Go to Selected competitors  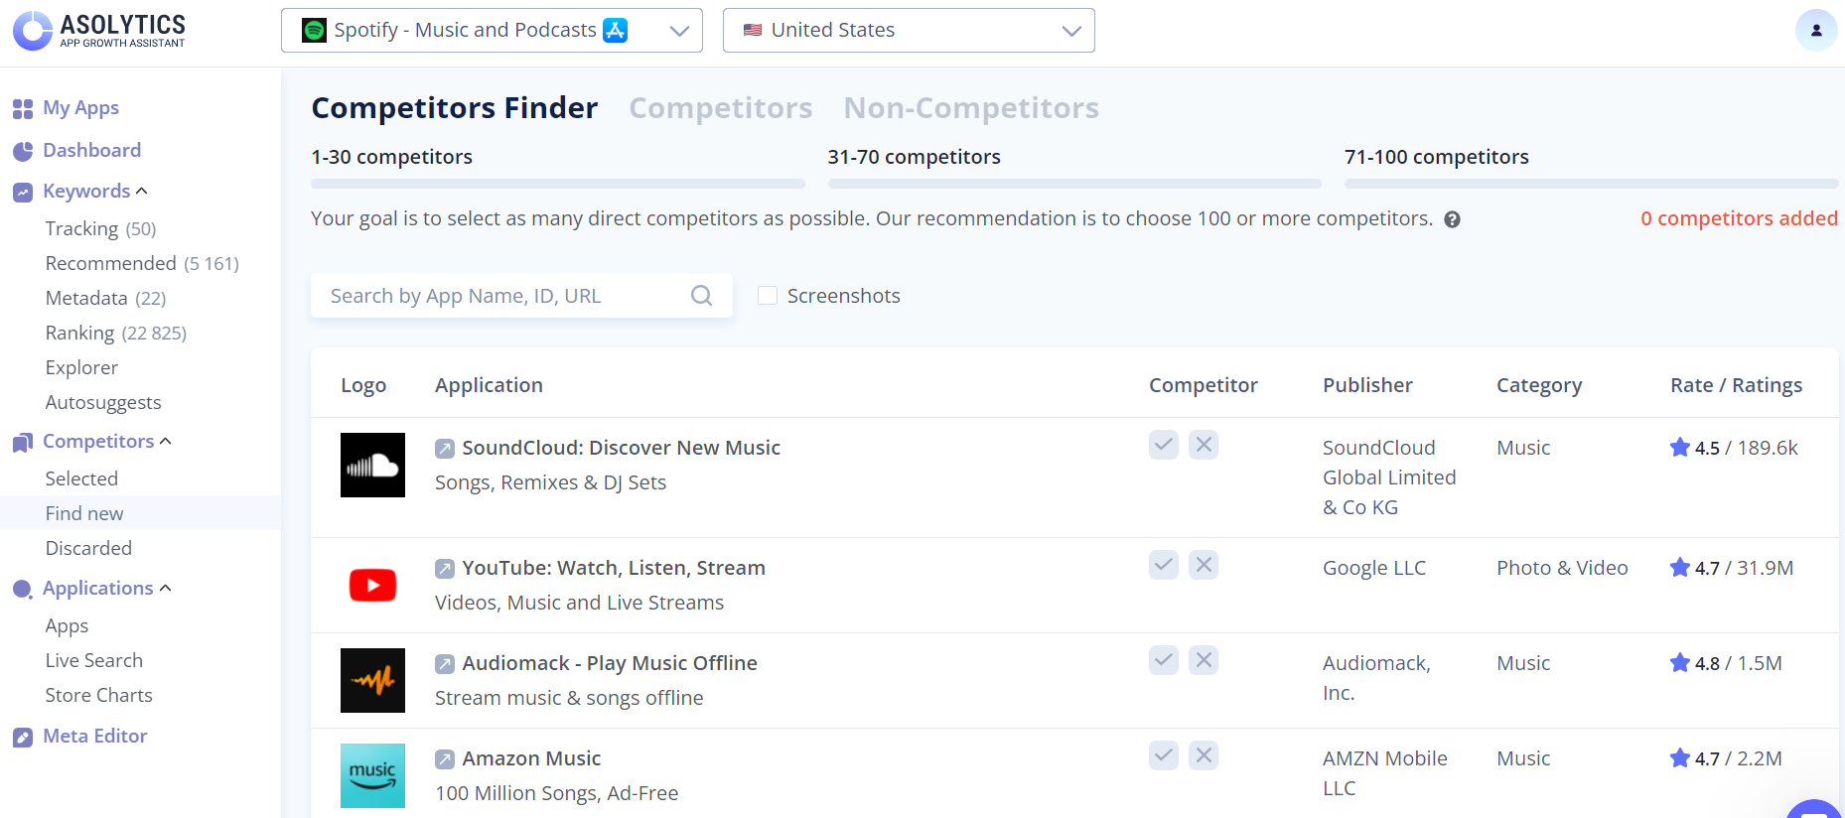point(81,478)
